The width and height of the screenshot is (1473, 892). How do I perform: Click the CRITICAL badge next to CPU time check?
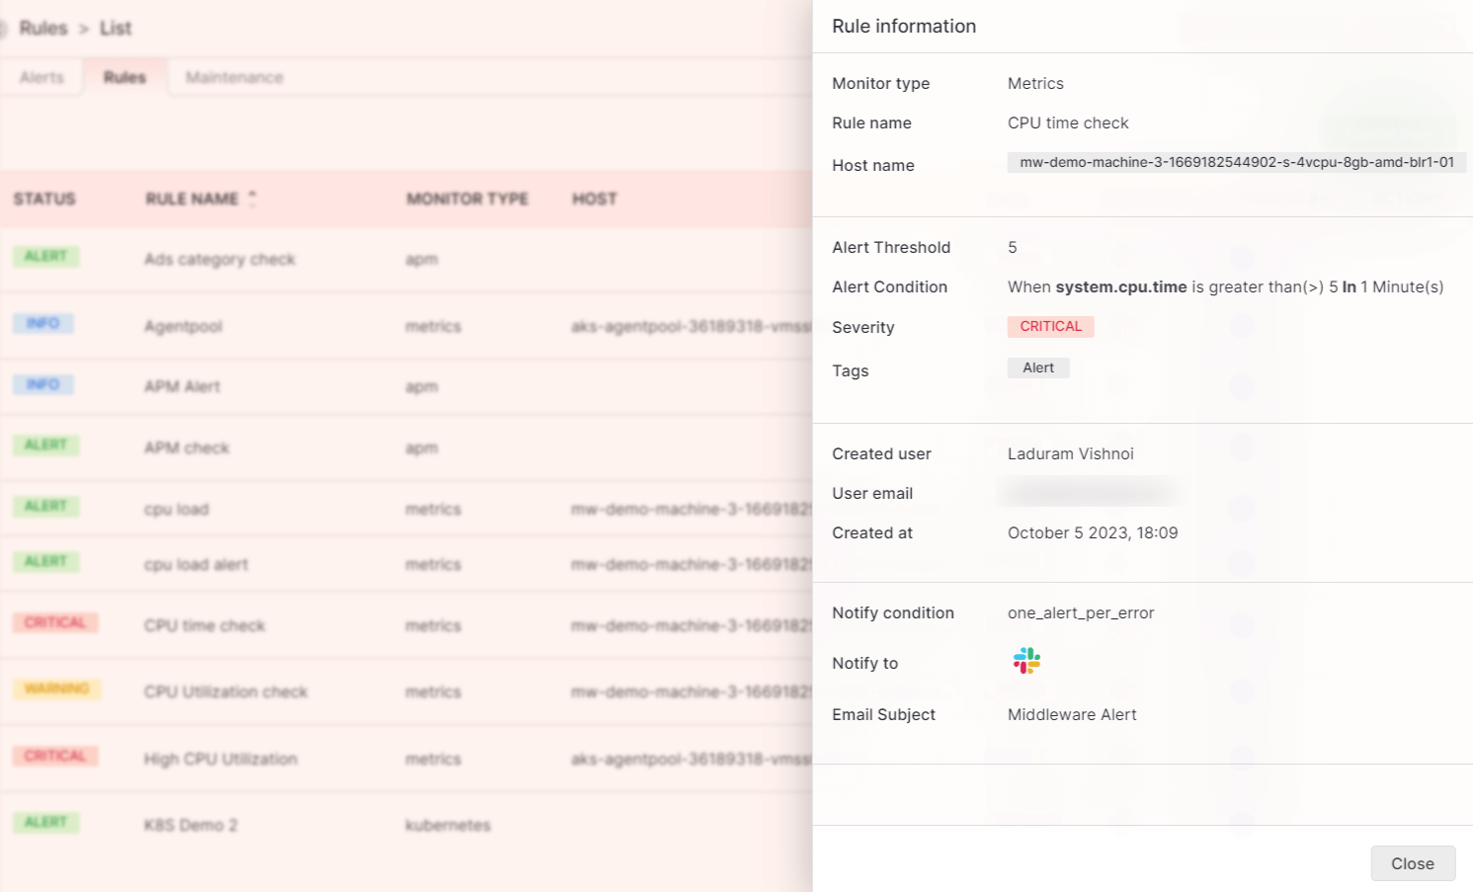coord(56,621)
